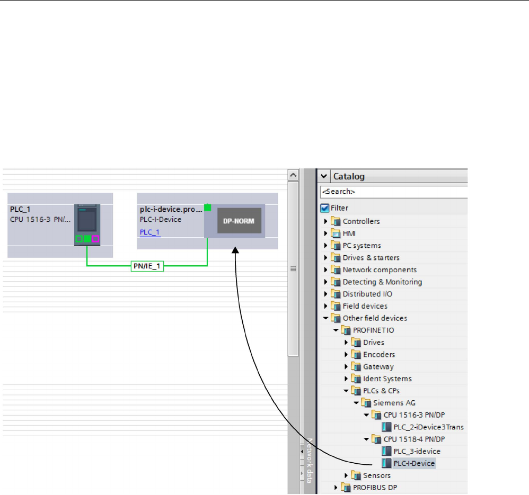Collapse the CPU 1518-4 PN/DP node
Viewport: 529px width, 495px height.
[x=366, y=439]
